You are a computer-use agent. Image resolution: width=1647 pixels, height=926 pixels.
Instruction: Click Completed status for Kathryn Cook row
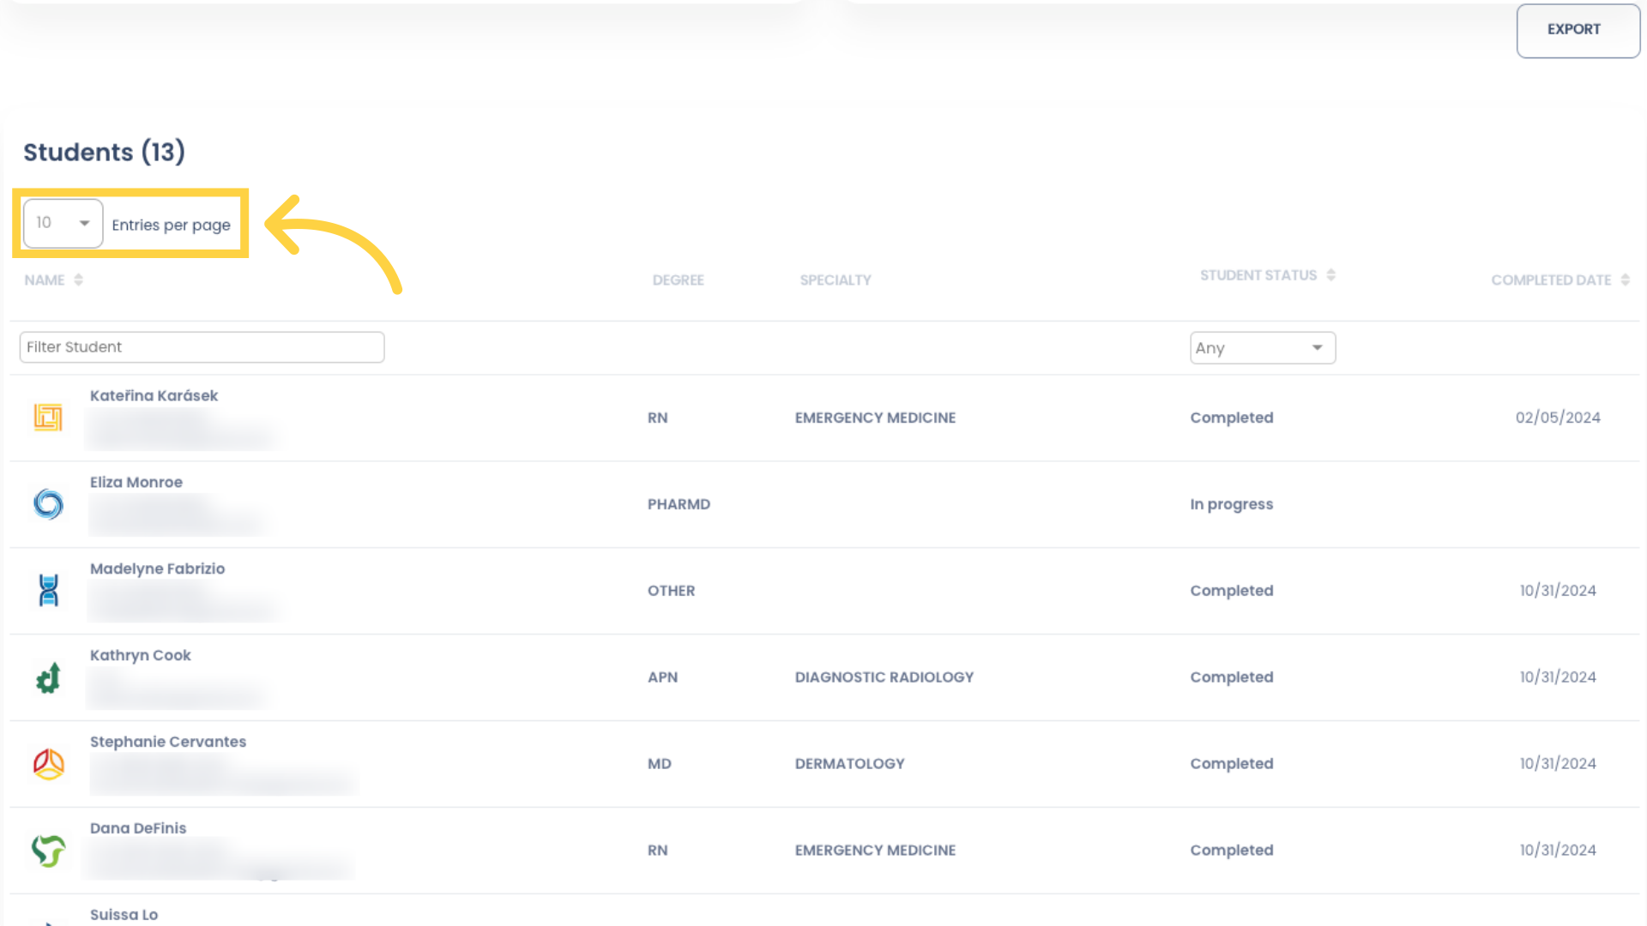(1231, 676)
